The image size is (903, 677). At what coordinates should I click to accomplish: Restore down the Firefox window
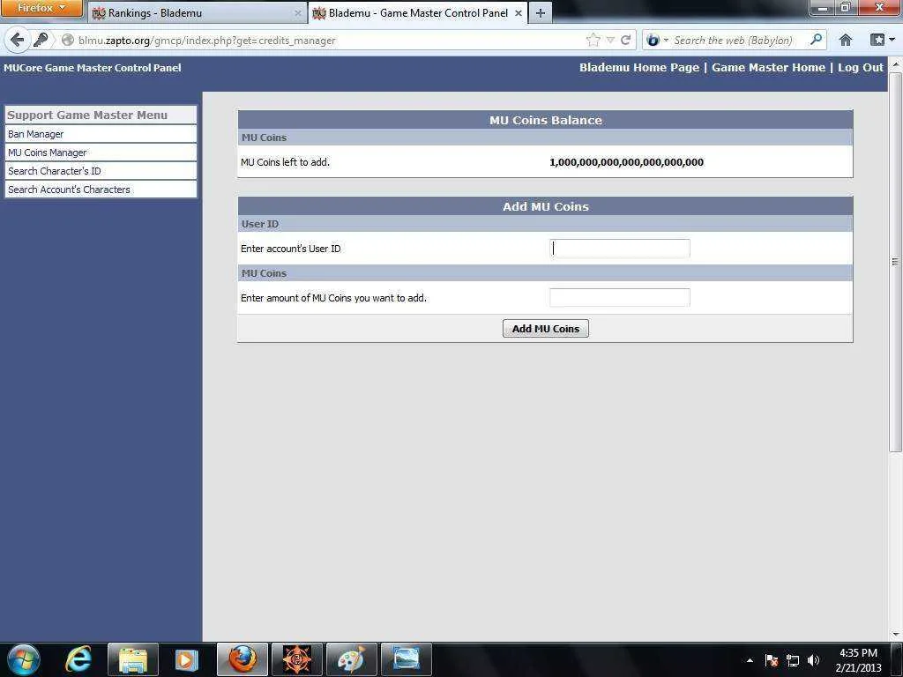846,7
